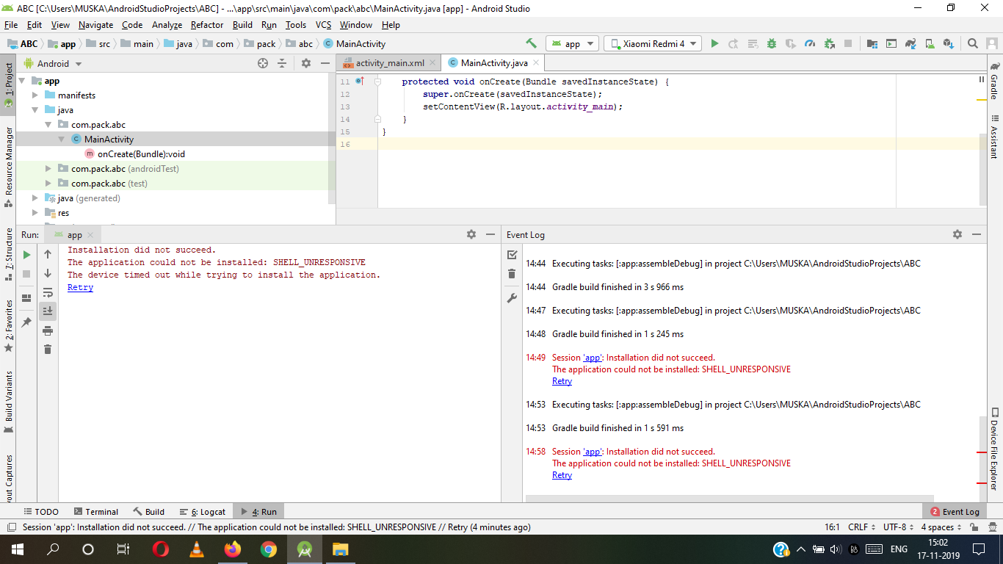The image size is (1003, 564).
Task: Open the Logcat tool window button
Action: point(203,512)
